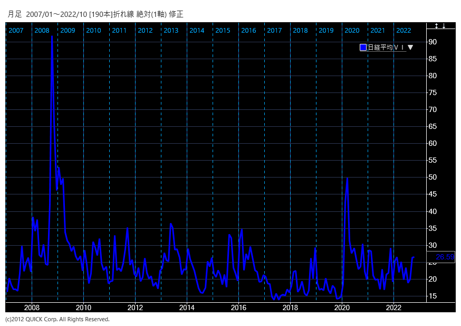
Task: Click the 2007 year label at chart top
Action: 16,31
